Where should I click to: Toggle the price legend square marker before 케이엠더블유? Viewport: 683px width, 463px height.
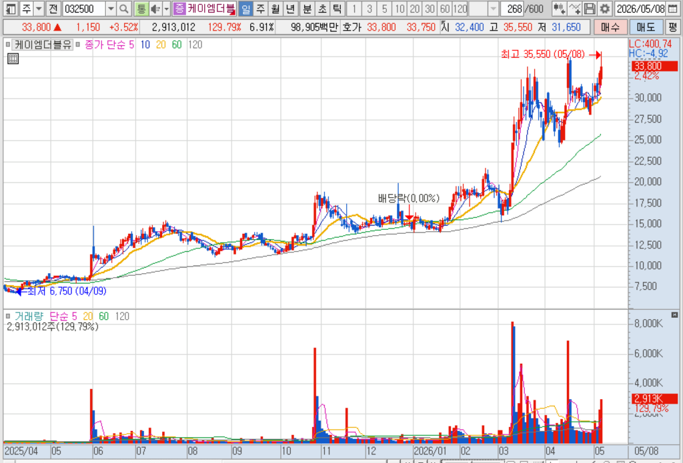pyautogui.click(x=8, y=45)
